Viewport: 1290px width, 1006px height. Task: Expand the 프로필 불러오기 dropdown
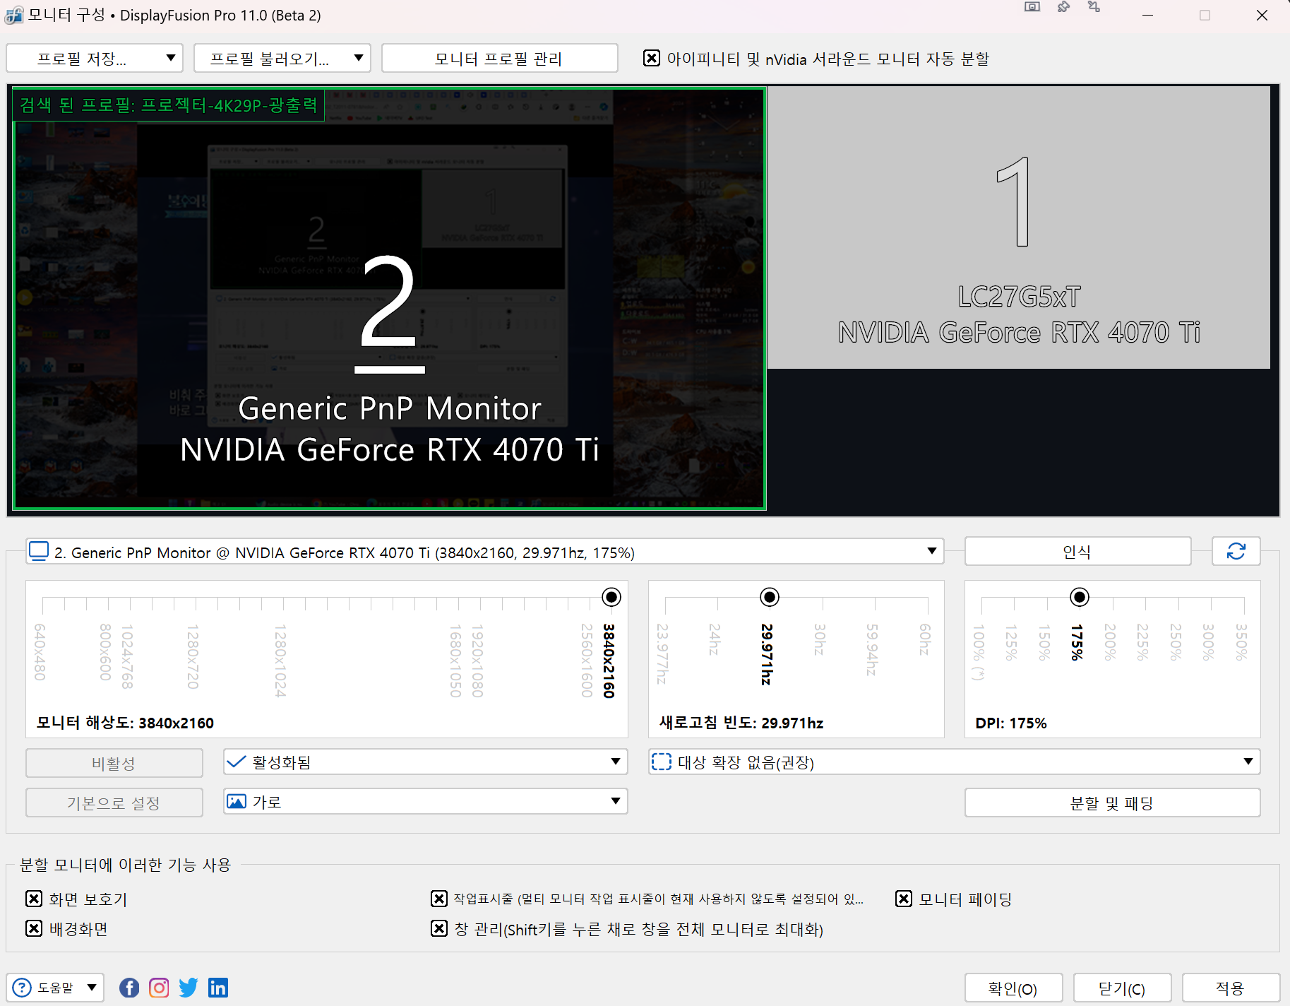(x=282, y=58)
